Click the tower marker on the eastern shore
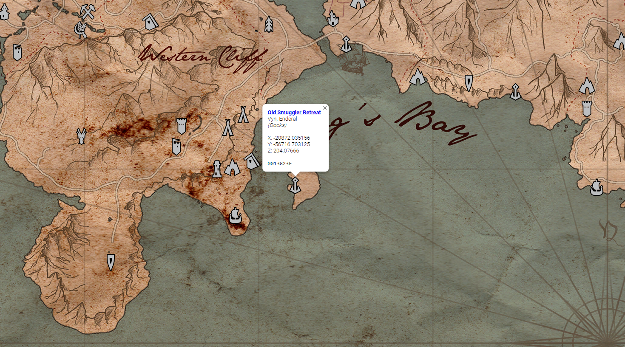 tap(587, 109)
